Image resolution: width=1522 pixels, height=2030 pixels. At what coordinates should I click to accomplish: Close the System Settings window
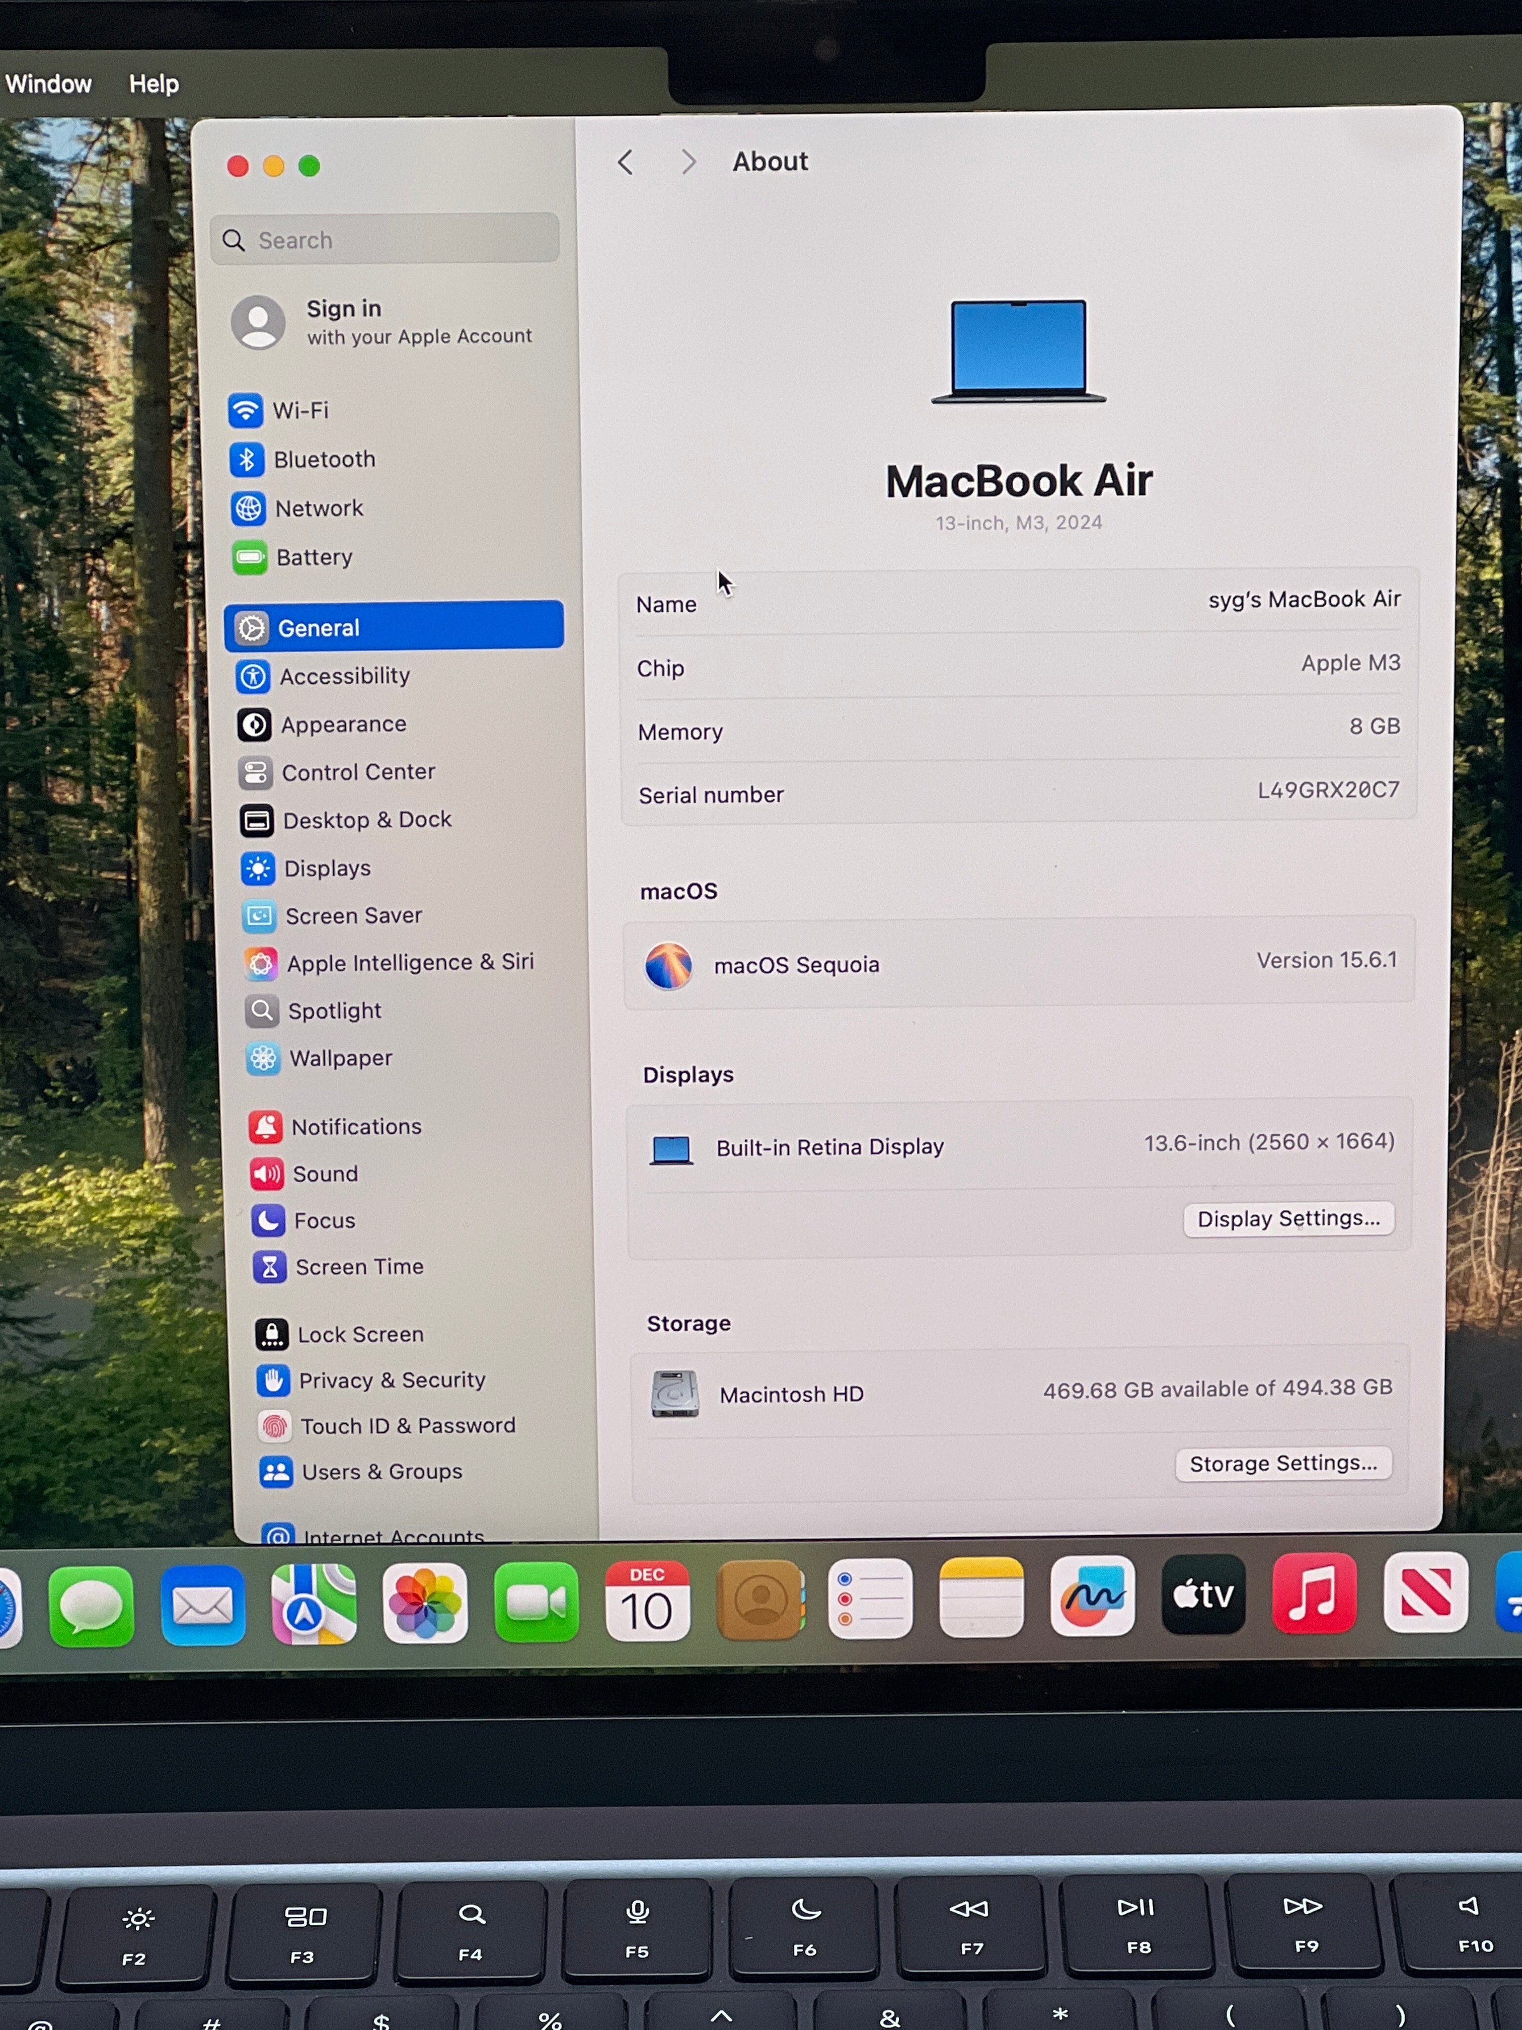point(238,166)
